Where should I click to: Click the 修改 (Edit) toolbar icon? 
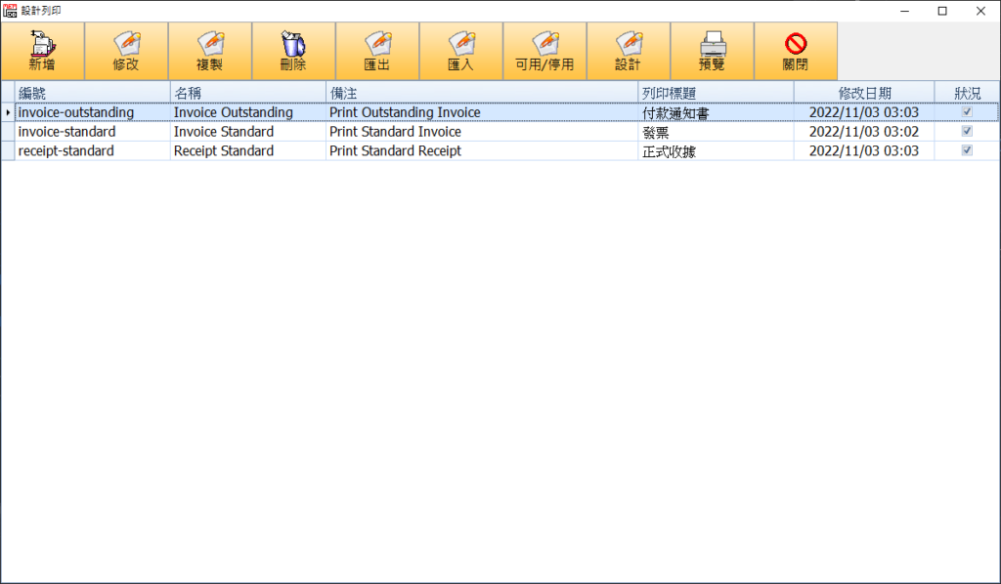coord(126,44)
